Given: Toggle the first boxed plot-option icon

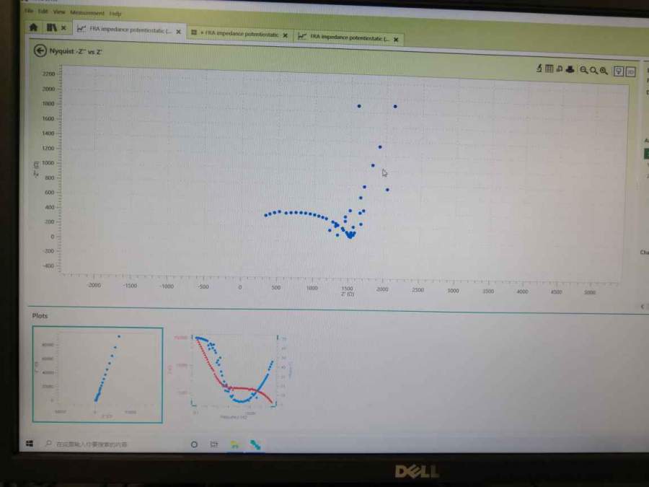Looking at the screenshot, I should (x=619, y=71).
